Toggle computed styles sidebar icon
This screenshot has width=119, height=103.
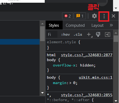point(107,34)
